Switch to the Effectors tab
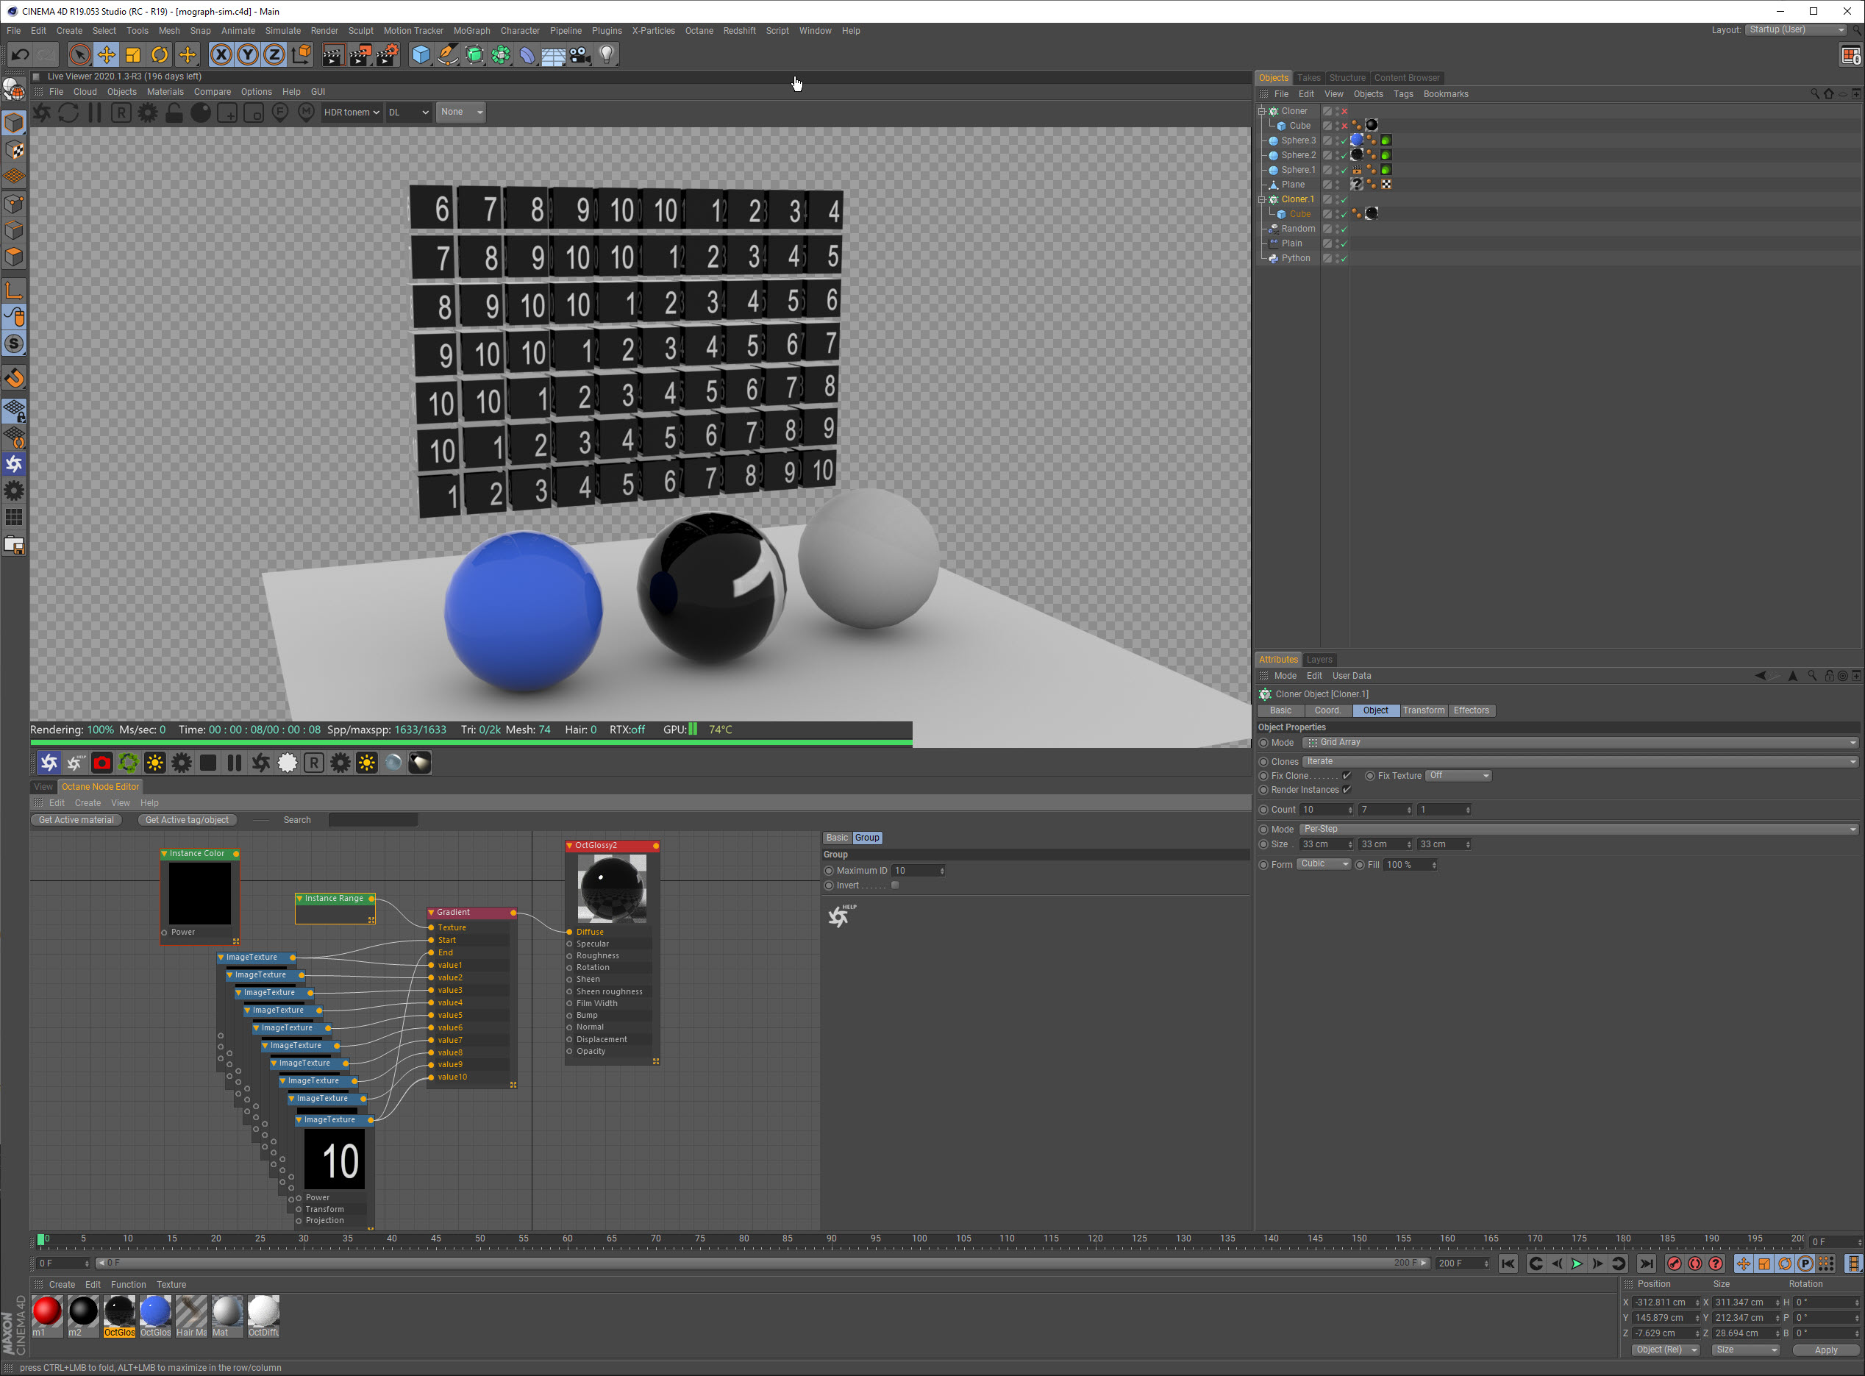The image size is (1865, 1376). (1470, 710)
